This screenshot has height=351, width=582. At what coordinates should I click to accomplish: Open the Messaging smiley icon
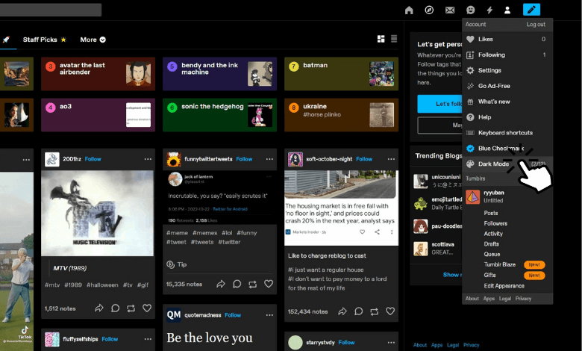click(470, 10)
